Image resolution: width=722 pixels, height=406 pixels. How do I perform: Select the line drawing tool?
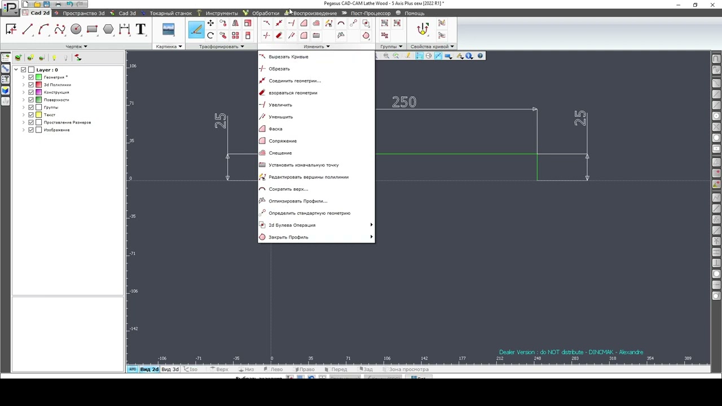[x=27, y=29]
